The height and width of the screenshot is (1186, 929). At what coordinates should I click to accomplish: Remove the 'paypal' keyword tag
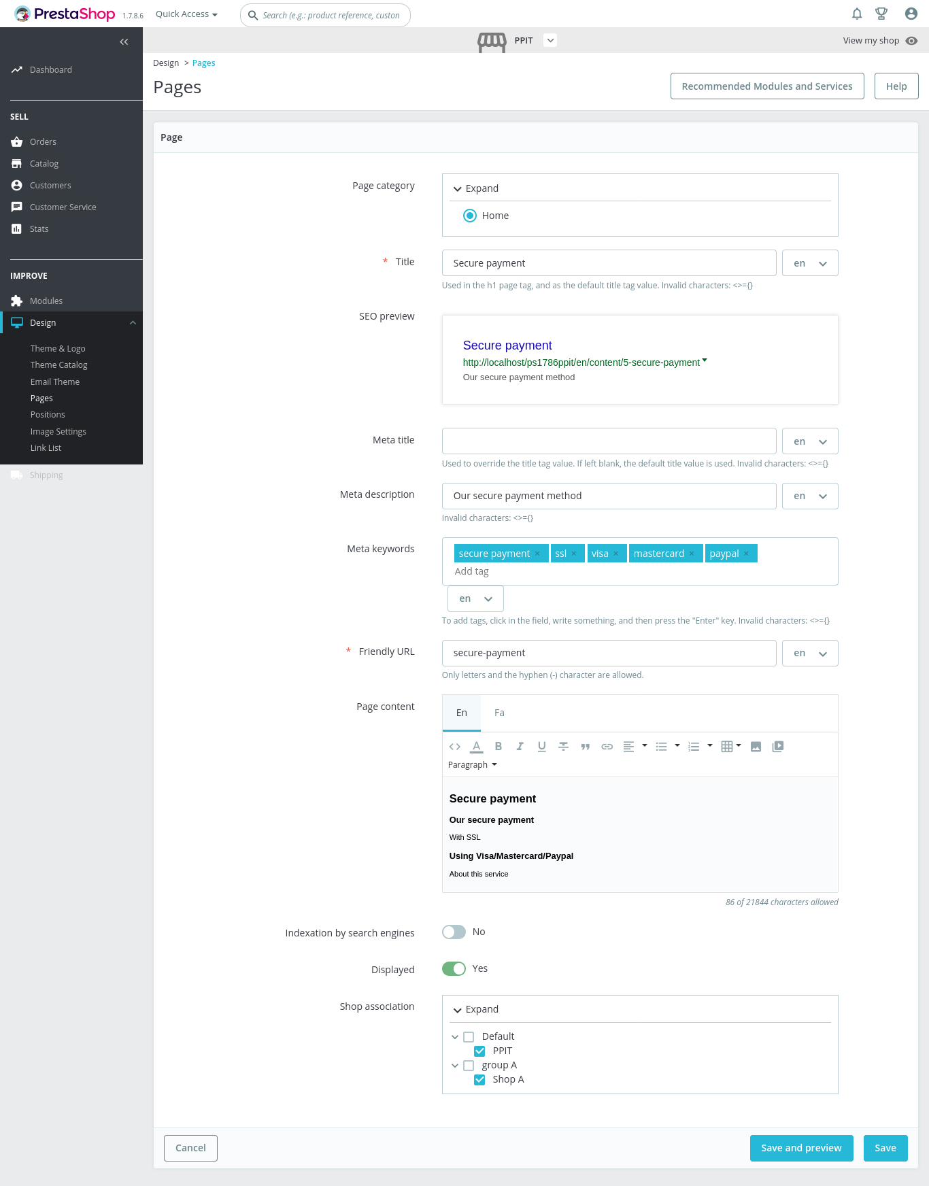(x=746, y=554)
